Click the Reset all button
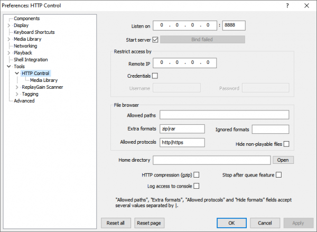This screenshot has width=317, height=232. click(115, 223)
